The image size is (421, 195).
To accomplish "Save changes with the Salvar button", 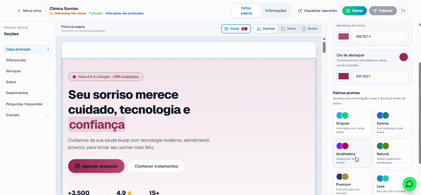I will click(x=354, y=11).
